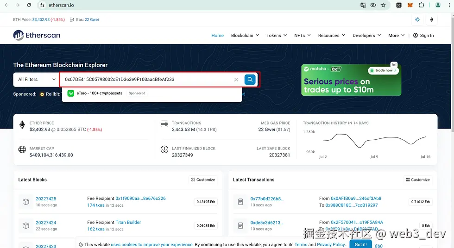454x248 pixels.
Task: Click the eToro sponsored suggestion
Action: (x=152, y=93)
